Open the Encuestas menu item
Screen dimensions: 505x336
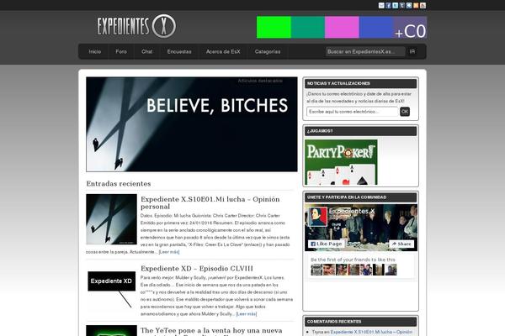point(179,51)
